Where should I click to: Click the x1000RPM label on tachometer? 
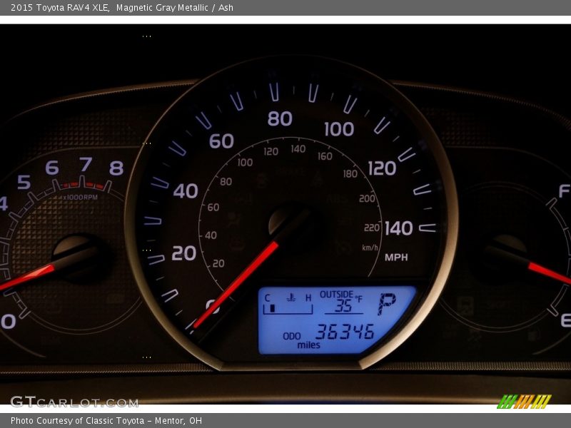click(80, 198)
